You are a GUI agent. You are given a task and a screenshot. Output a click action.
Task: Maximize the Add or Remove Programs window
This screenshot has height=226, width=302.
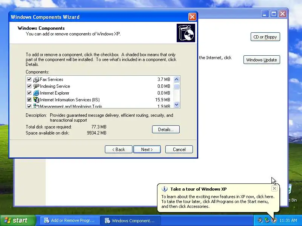274,14
